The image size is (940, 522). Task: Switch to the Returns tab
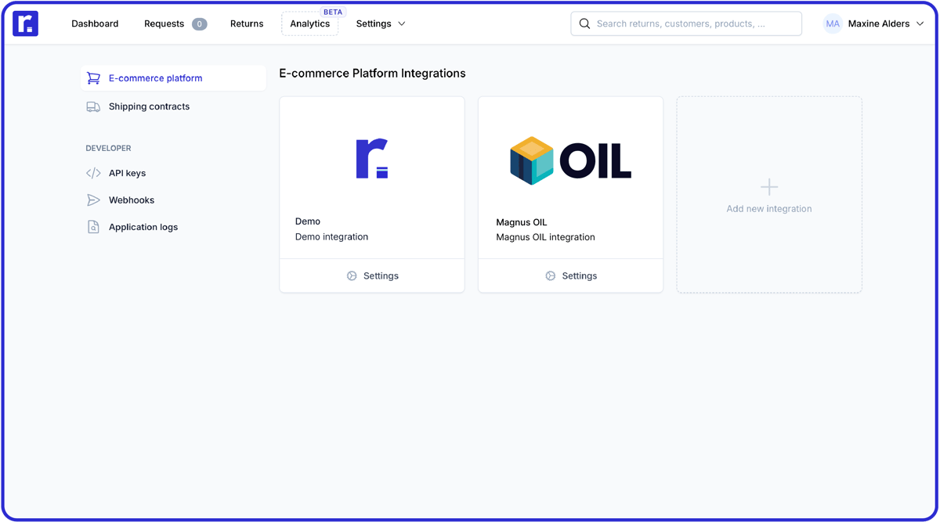coord(247,23)
